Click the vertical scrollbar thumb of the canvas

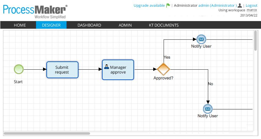pyautogui.click(x=256, y=41)
